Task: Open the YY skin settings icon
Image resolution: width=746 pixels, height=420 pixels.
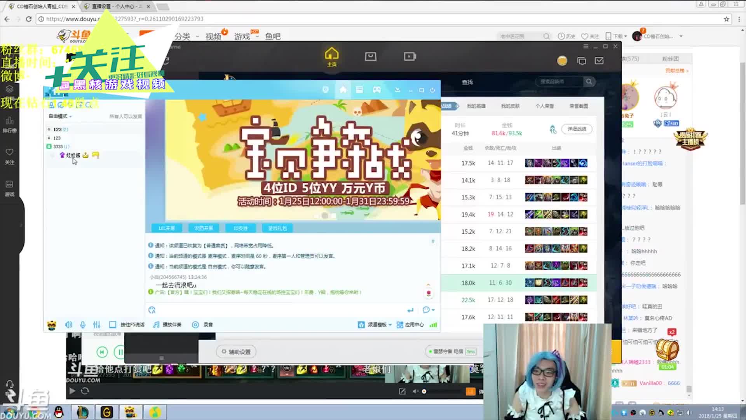Action: coord(326,90)
